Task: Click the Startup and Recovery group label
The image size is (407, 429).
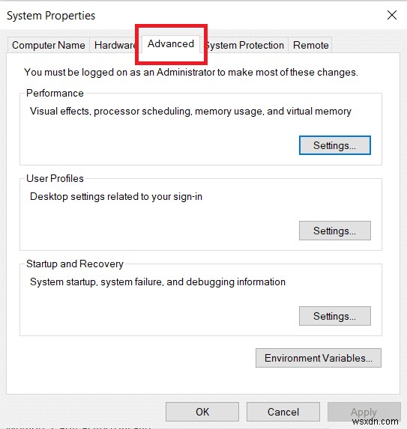Action: coord(75,264)
